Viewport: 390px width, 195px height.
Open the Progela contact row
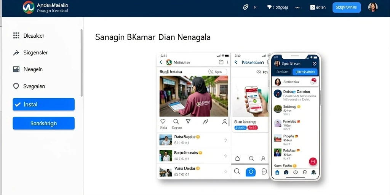point(295,140)
